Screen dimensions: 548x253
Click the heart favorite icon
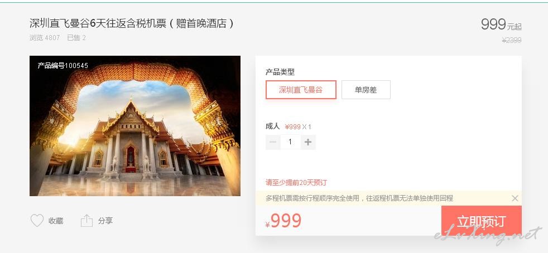point(37,221)
